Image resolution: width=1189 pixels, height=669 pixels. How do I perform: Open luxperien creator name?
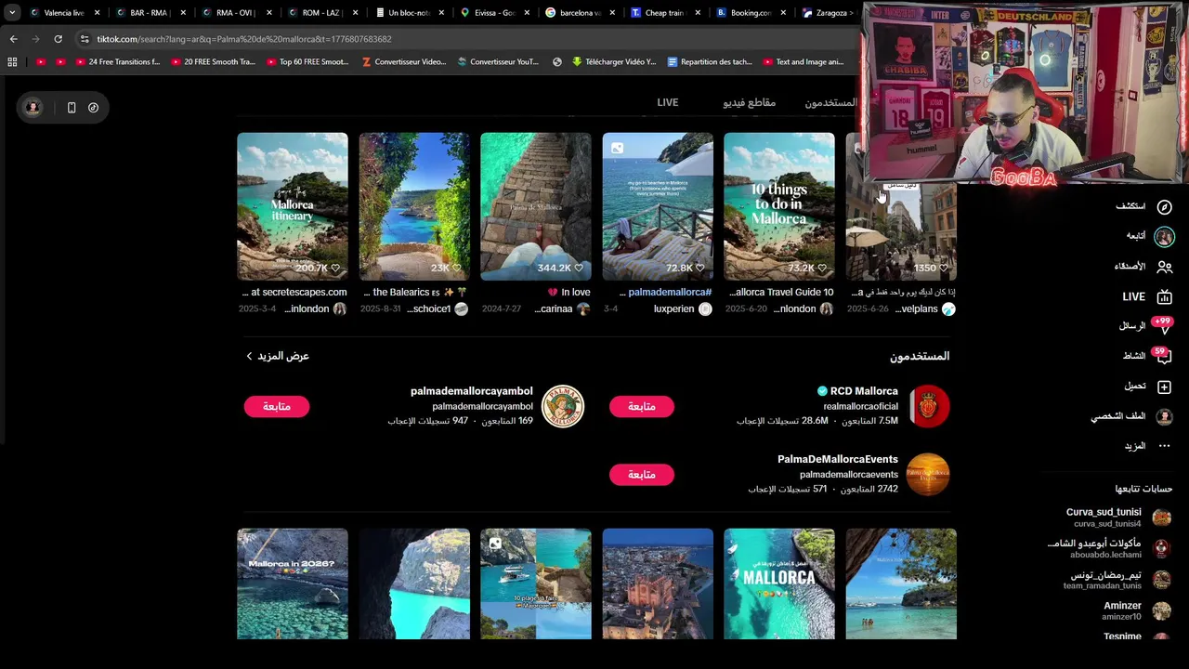(x=674, y=308)
